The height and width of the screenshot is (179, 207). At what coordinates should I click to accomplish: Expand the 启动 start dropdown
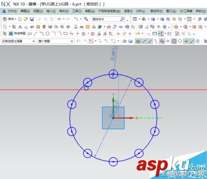click(x=16, y=19)
